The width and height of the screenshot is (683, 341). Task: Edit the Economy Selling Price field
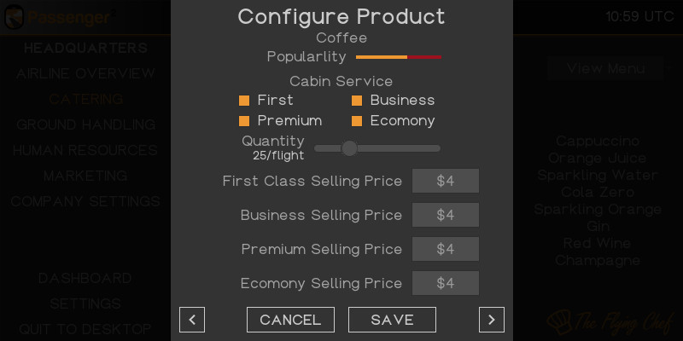(x=446, y=283)
